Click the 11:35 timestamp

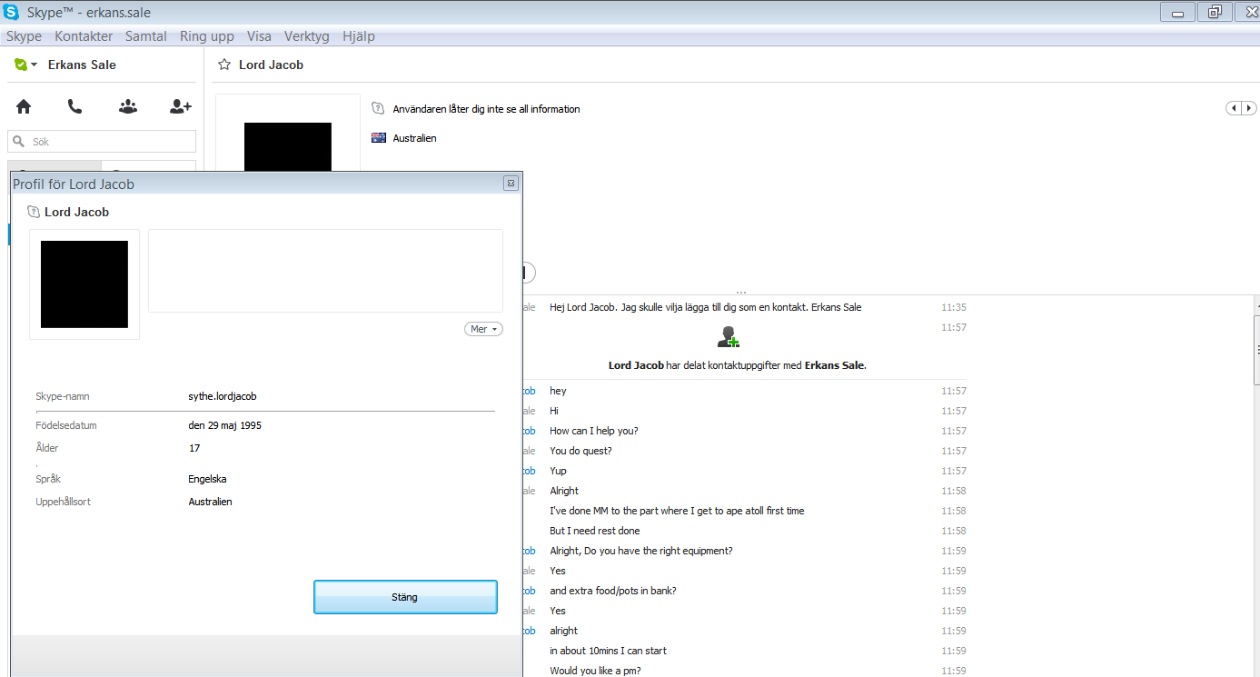(x=954, y=307)
